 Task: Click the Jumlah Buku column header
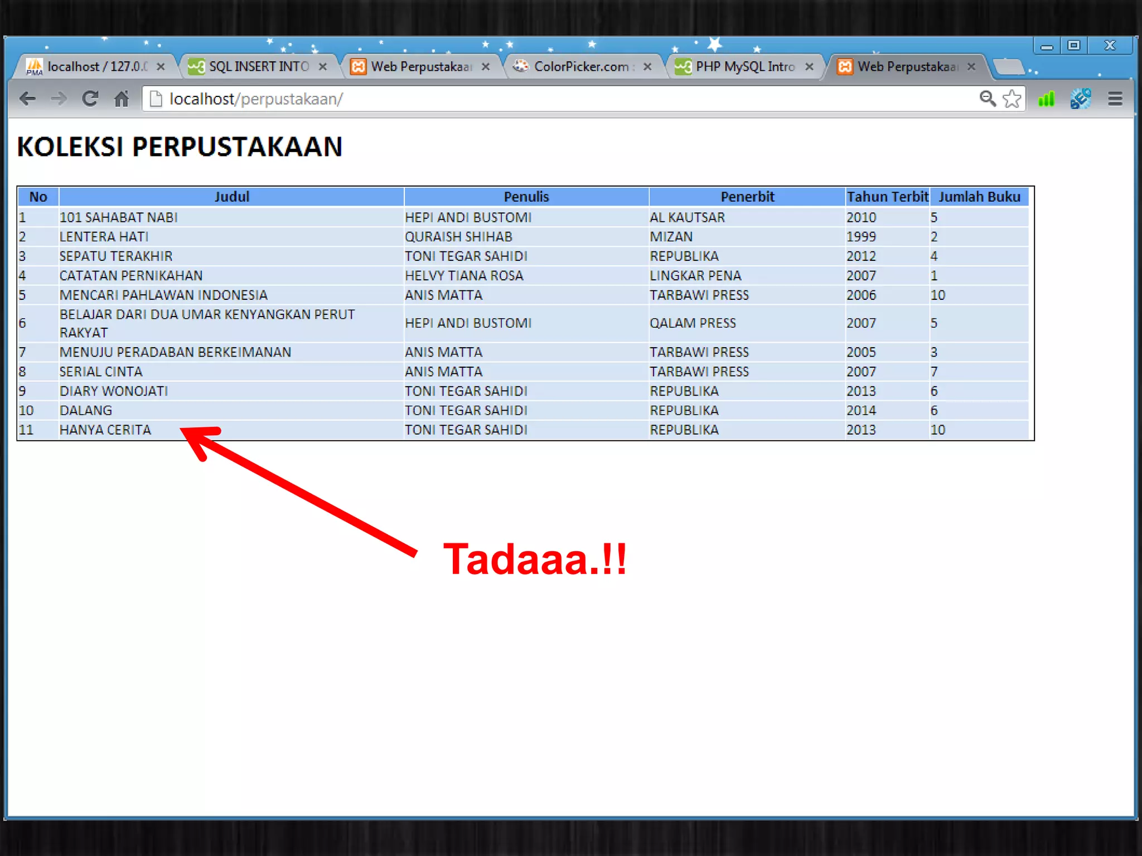[x=979, y=197]
